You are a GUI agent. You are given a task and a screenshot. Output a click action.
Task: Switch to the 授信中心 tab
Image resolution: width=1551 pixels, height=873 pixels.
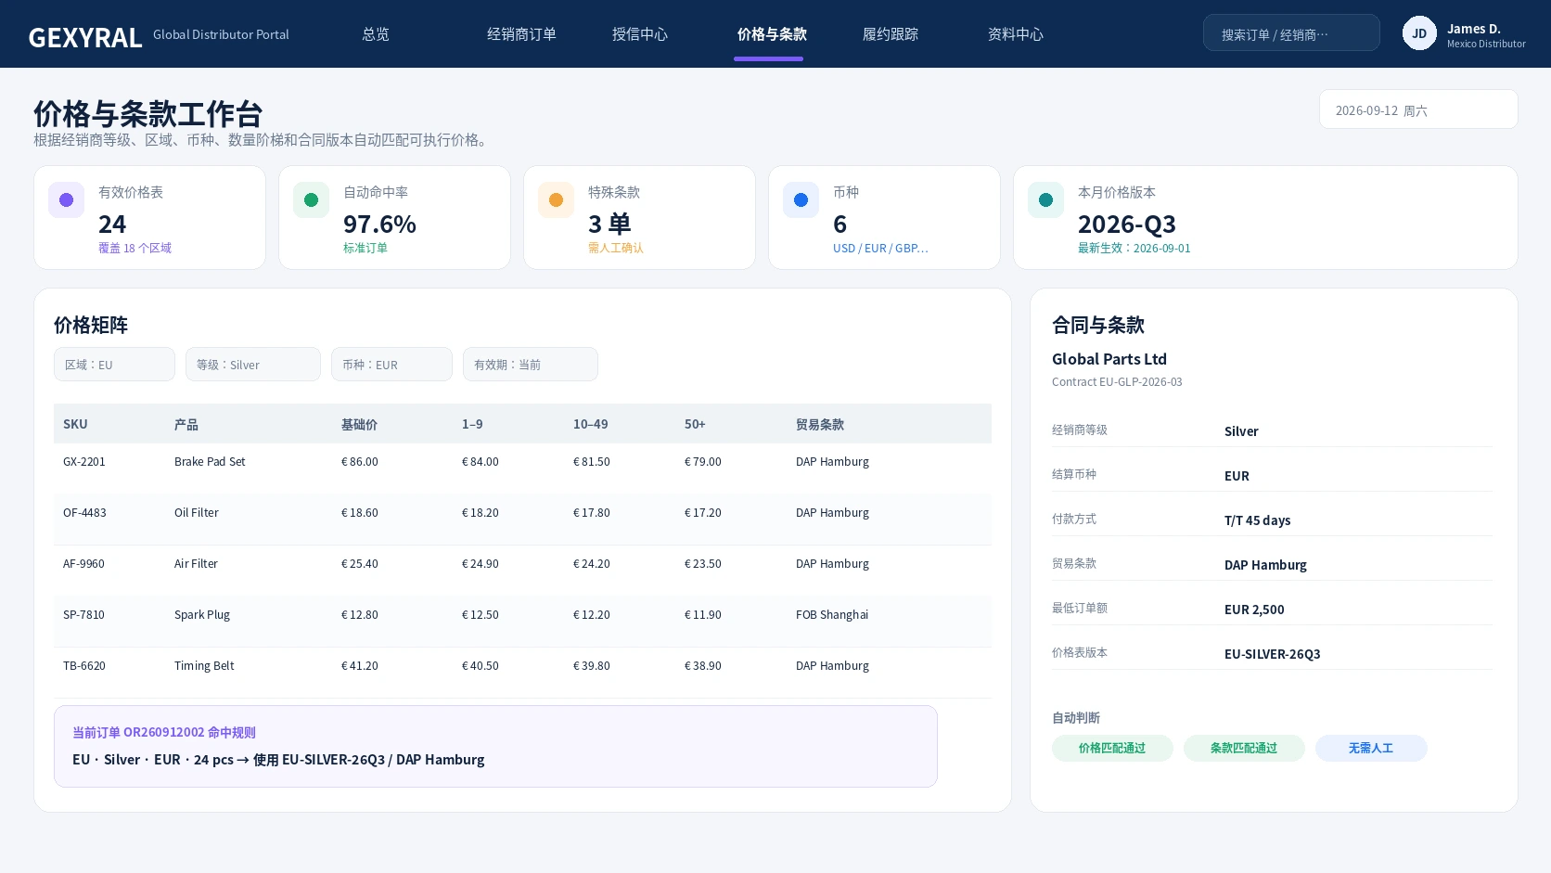(x=640, y=34)
